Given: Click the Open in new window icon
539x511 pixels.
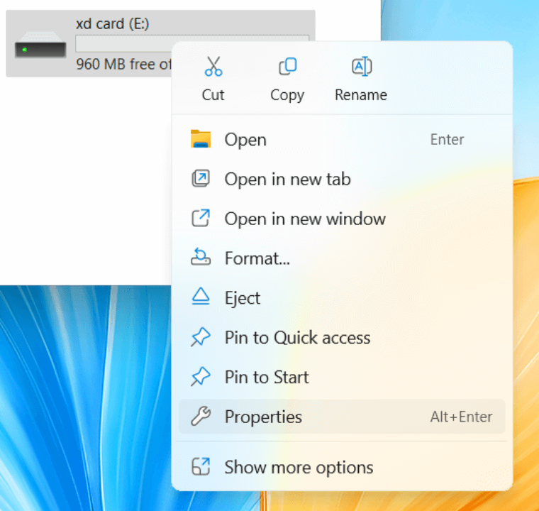Looking at the screenshot, I should click(x=201, y=219).
